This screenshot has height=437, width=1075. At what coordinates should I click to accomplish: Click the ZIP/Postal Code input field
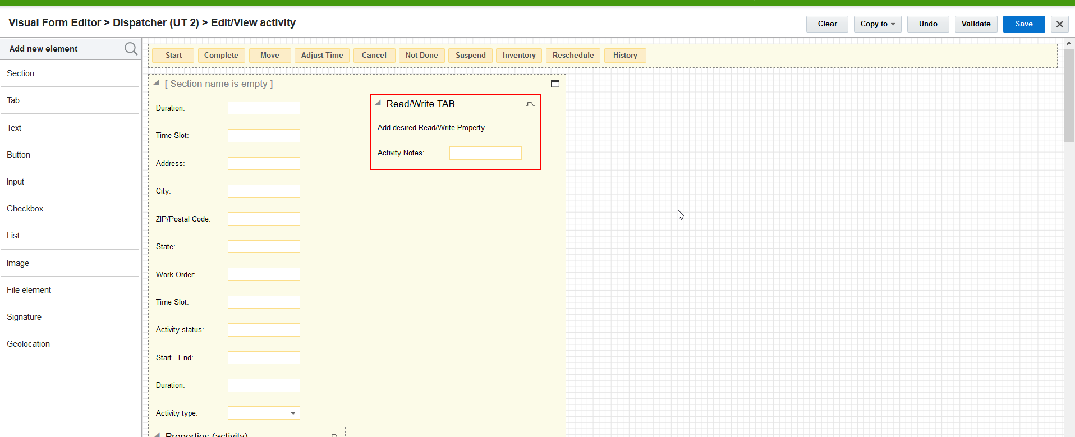pos(264,219)
